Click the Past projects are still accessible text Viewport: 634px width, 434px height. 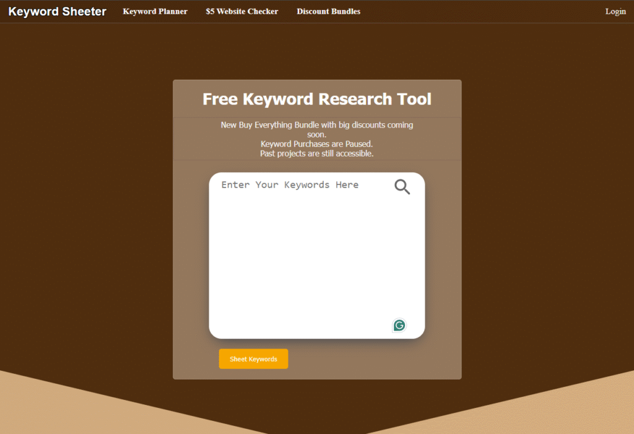316,154
